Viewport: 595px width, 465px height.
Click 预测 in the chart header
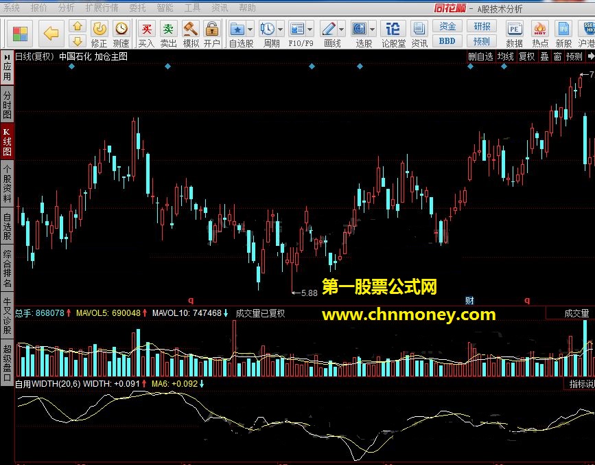click(574, 56)
